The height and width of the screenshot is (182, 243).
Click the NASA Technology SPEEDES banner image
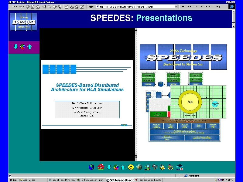click(x=183, y=57)
